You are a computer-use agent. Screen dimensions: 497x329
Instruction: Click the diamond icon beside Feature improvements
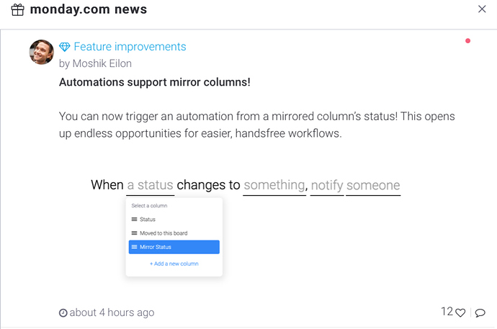coord(65,47)
